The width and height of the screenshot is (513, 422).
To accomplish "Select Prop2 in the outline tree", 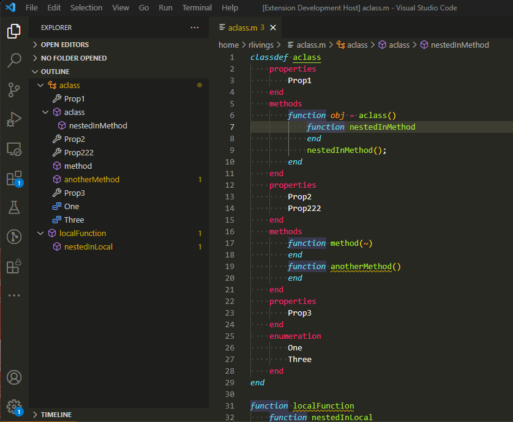I will point(75,139).
